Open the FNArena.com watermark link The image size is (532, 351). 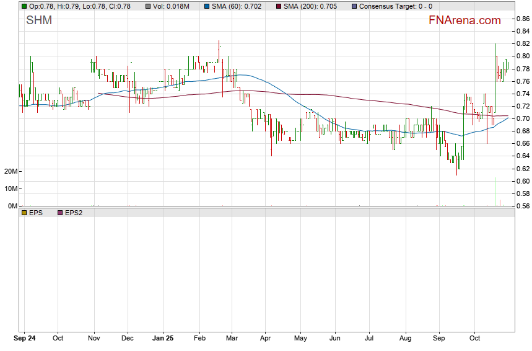(x=464, y=20)
